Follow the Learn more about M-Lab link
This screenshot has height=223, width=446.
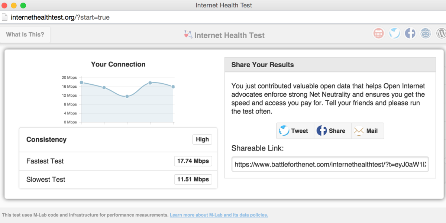pos(219,215)
